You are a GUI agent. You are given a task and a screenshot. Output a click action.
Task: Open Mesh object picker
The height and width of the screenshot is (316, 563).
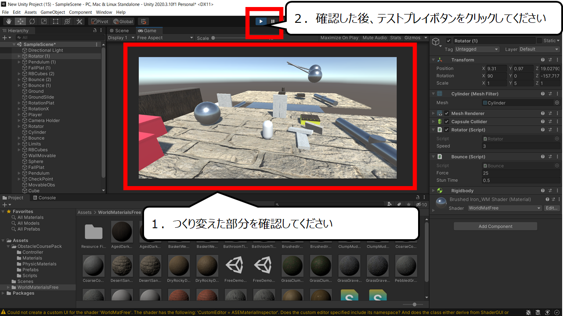pos(557,103)
